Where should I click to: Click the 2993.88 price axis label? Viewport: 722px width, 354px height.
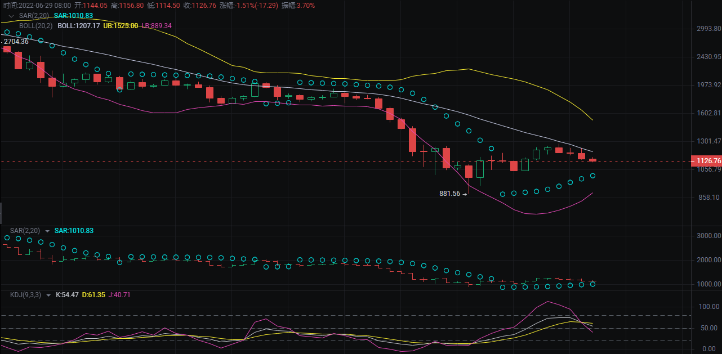pos(708,29)
